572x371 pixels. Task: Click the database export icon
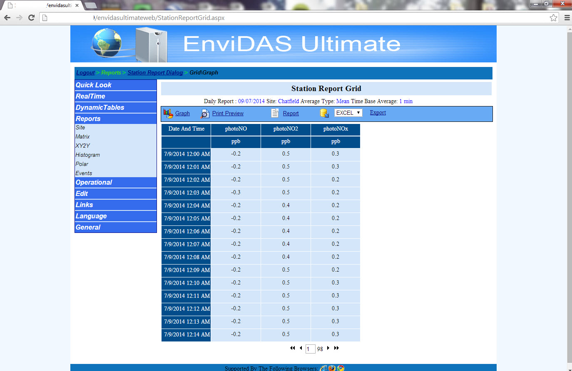point(324,113)
